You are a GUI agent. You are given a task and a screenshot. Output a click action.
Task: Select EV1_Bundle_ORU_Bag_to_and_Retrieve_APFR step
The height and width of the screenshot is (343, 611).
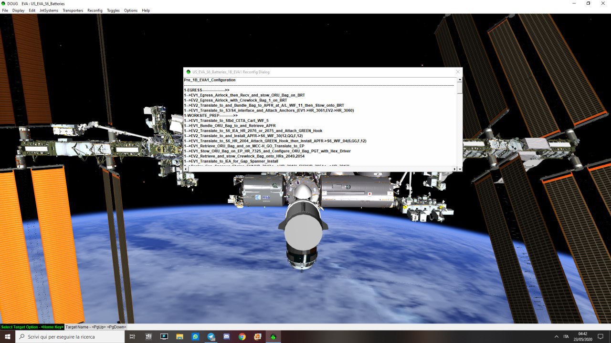(x=232, y=126)
